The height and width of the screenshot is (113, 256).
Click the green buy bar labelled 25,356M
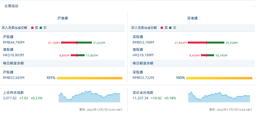[216, 43]
